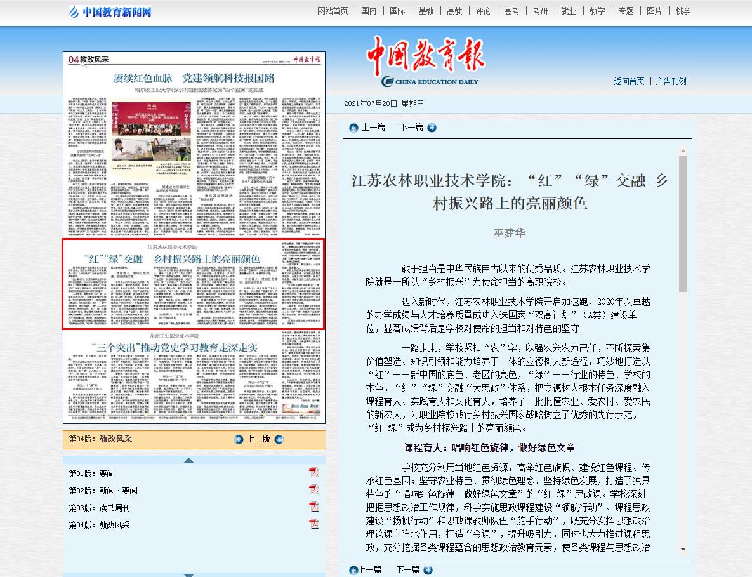Select 第03版：读书周刊 in page list
The height and width of the screenshot is (577, 752).
tap(100, 508)
